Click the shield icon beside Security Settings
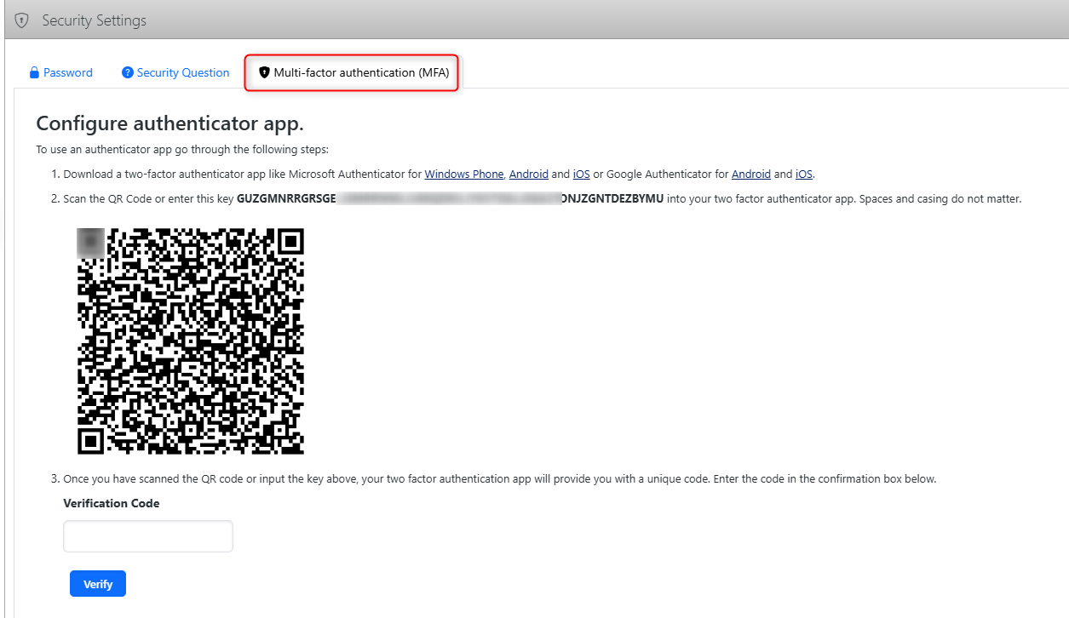Screen dimensions: 1069x618 [x=22, y=20]
